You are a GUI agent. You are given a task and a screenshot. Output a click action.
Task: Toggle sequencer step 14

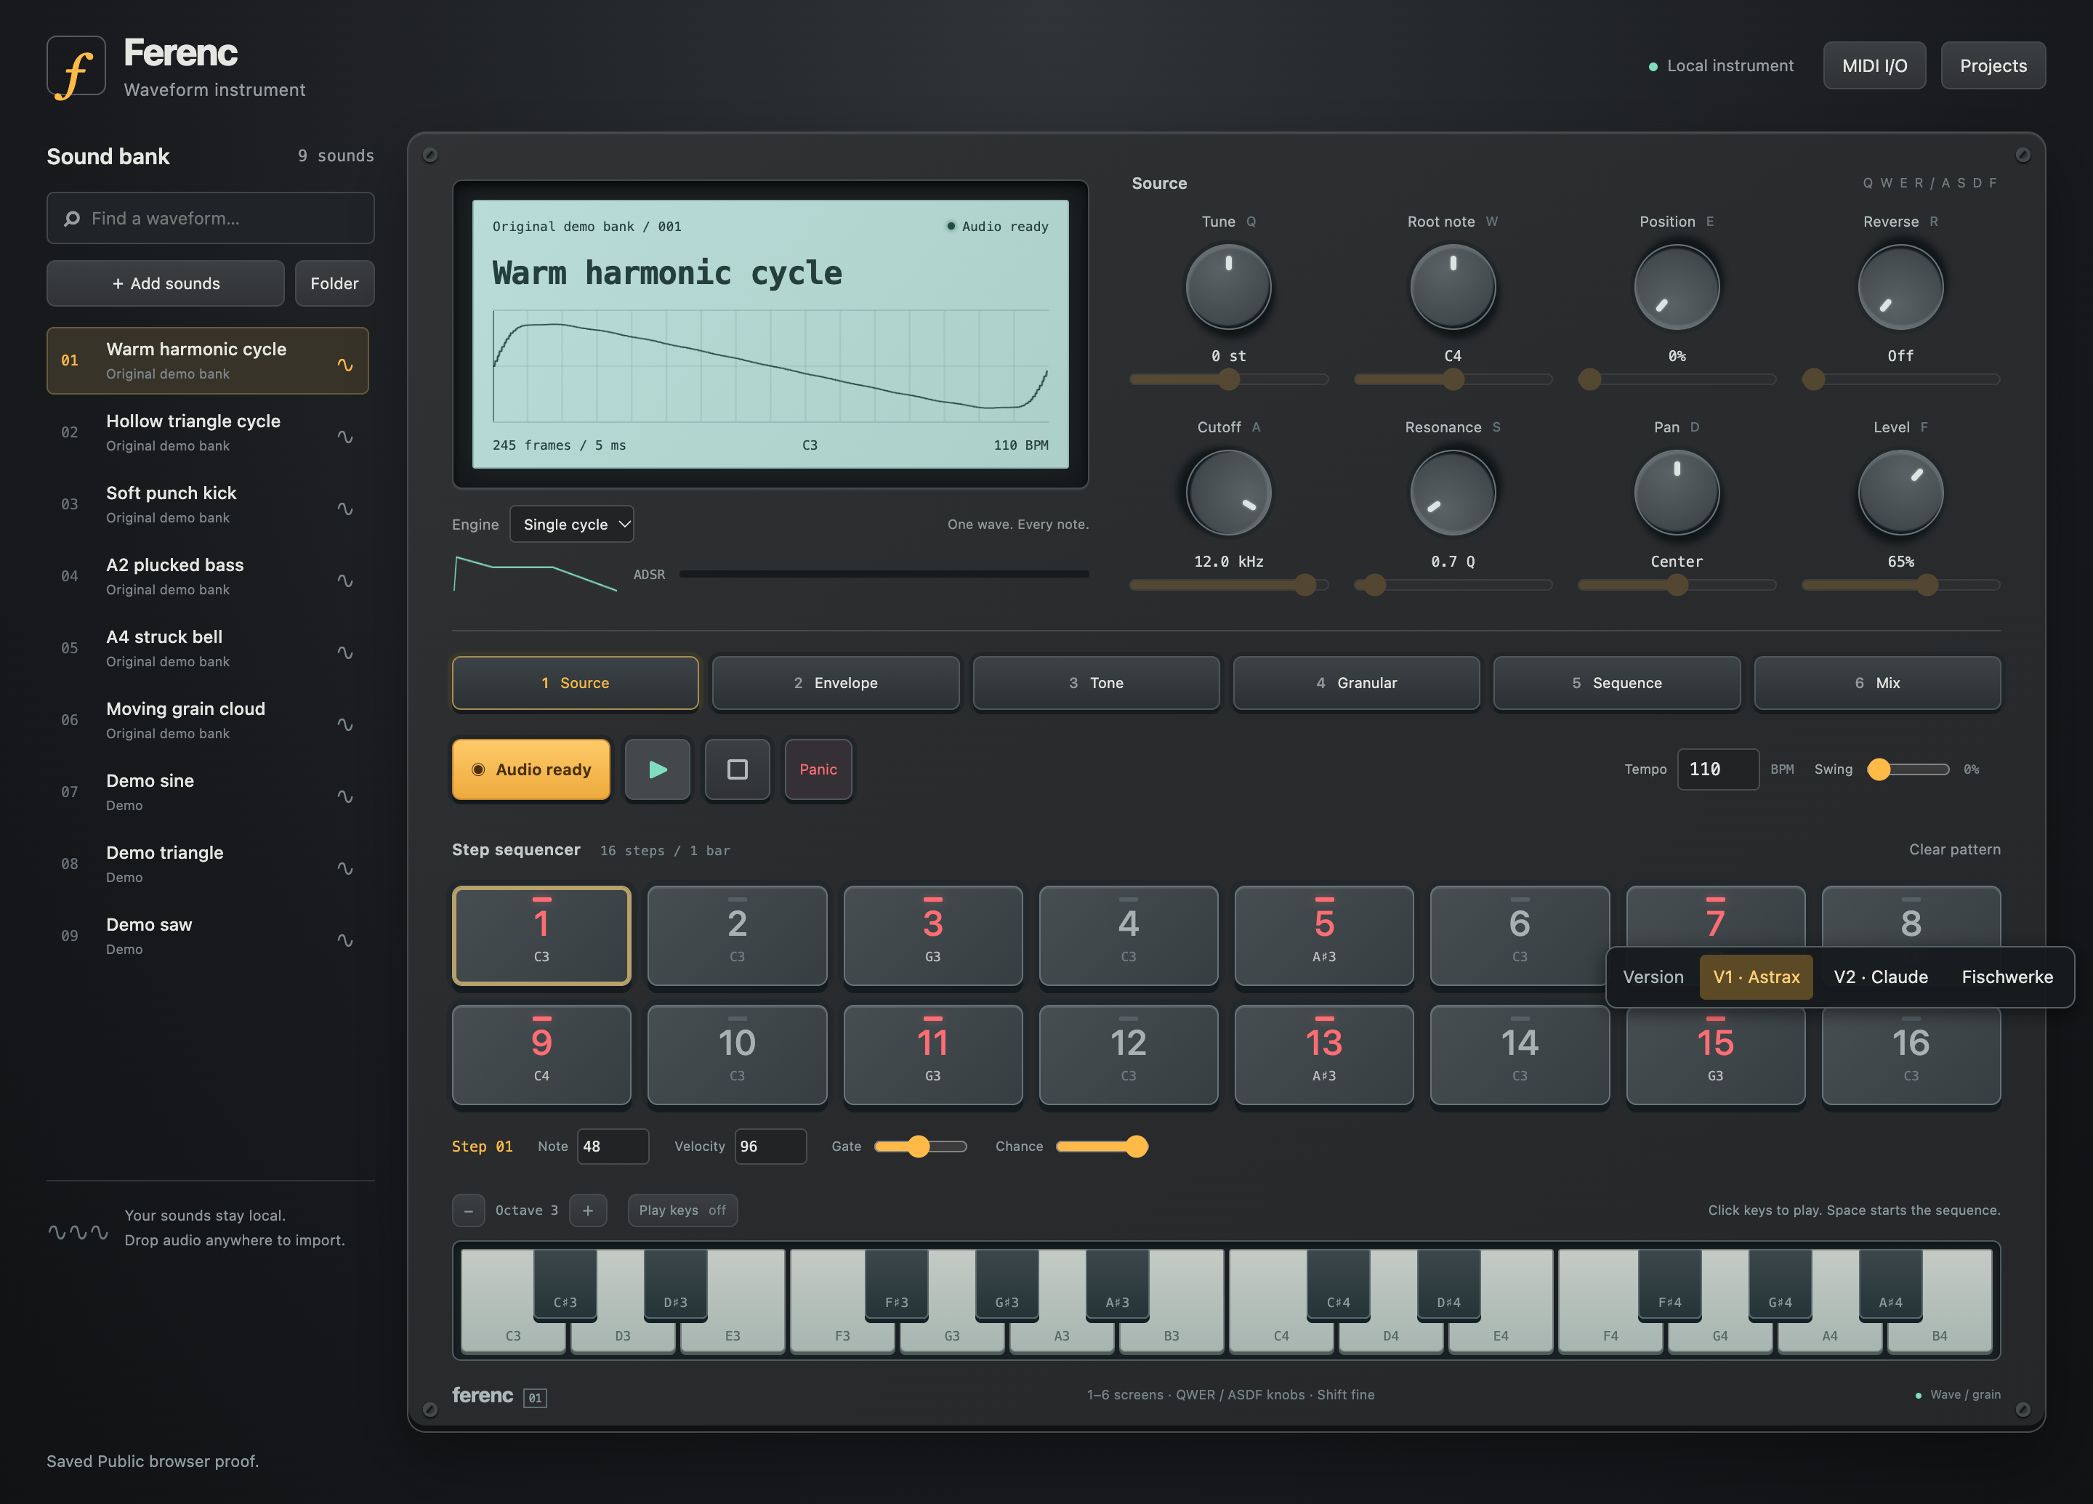(x=1519, y=1055)
